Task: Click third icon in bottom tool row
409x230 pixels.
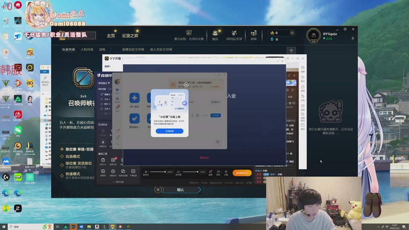Action: coord(123,171)
